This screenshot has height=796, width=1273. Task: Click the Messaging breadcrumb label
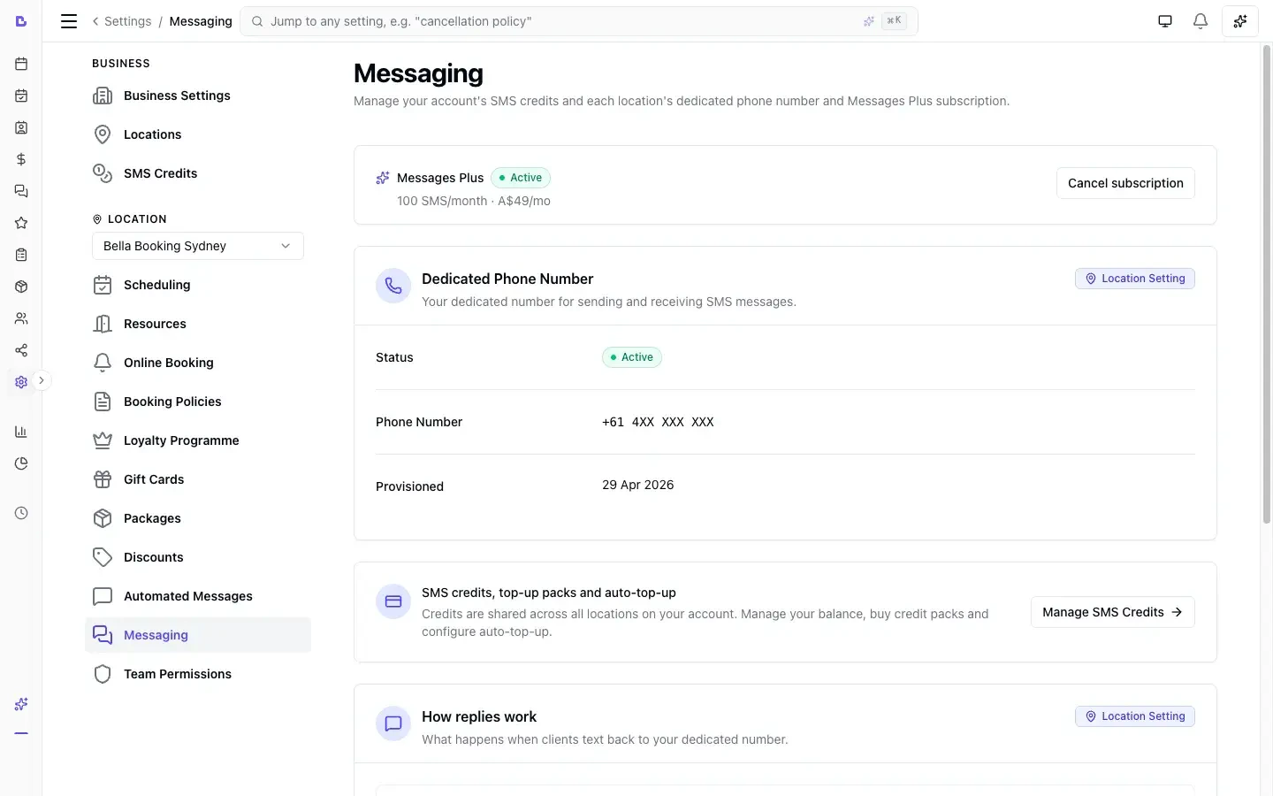click(201, 21)
